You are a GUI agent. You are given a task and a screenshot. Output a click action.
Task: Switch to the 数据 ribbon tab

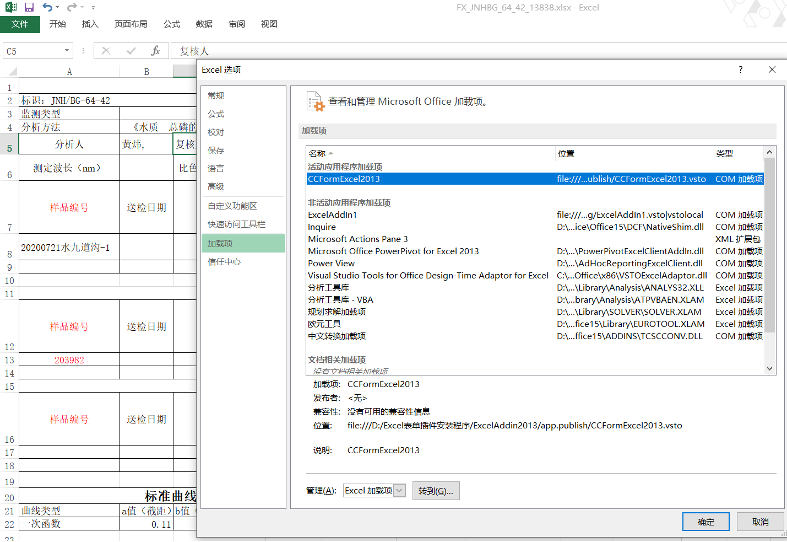(204, 24)
